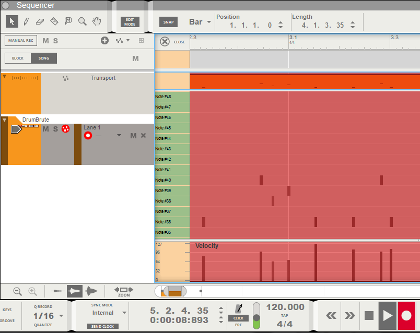Click the song navigator scroll handle

point(174,291)
